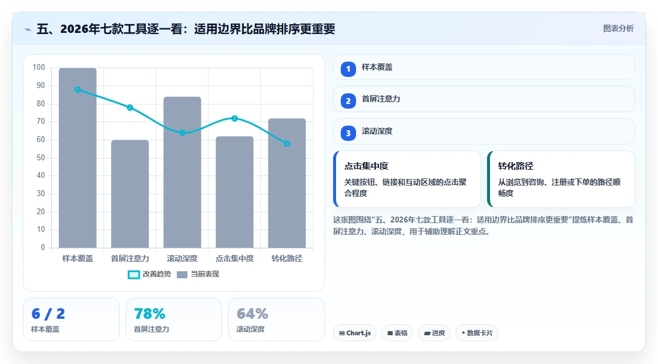
Task: Click the 点击集中度 bar in the chart
Action: coord(234,192)
